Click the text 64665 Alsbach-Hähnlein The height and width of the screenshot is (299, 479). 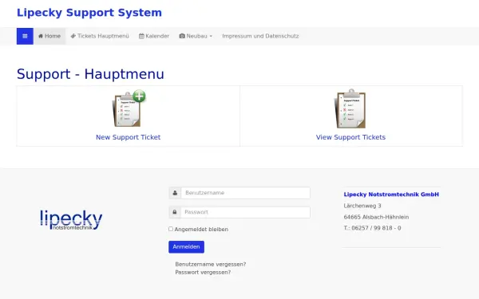(376, 217)
